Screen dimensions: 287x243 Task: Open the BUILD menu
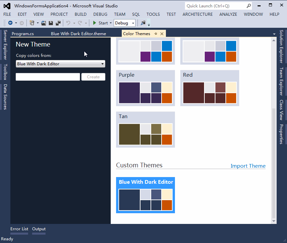(x=81, y=14)
